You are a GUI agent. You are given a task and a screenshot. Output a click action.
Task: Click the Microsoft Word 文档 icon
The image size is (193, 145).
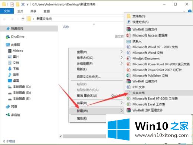pyautogui.click(x=128, y=53)
